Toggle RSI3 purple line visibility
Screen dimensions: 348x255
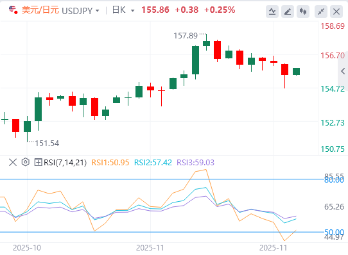pyautogui.click(x=196, y=163)
